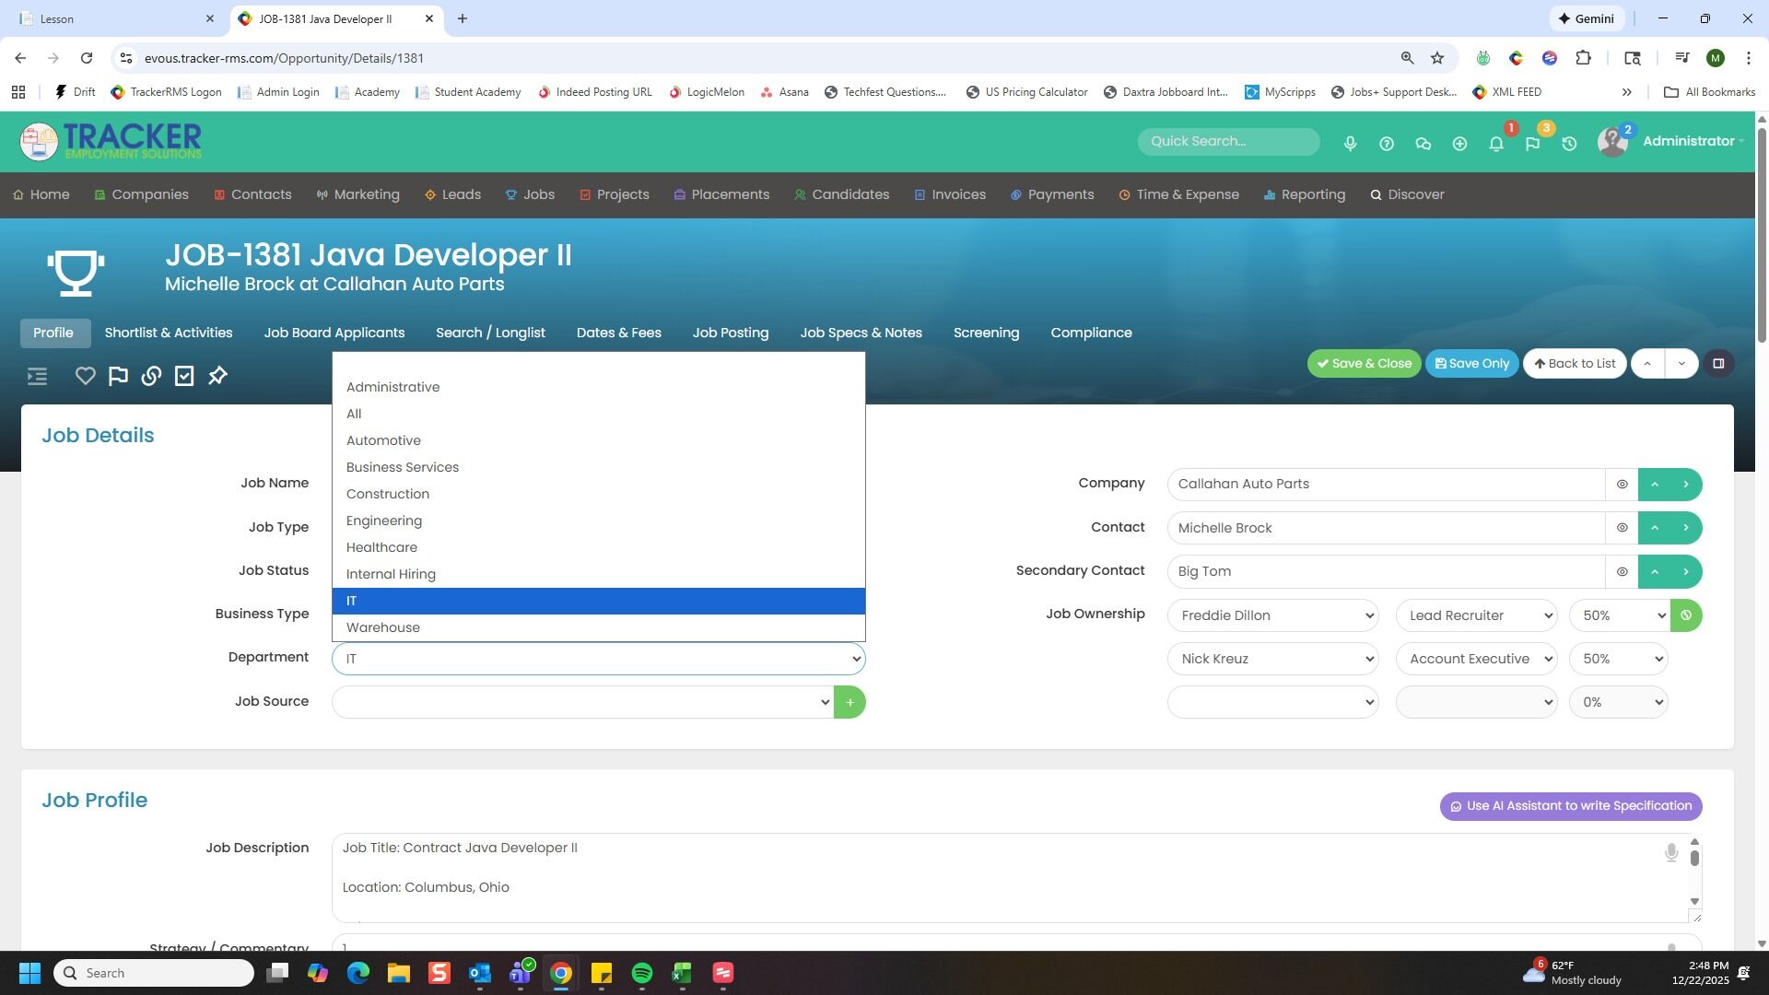Switch to the Dates & Fees tab
The height and width of the screenshot is (995, 1769).
pos(618,334)
